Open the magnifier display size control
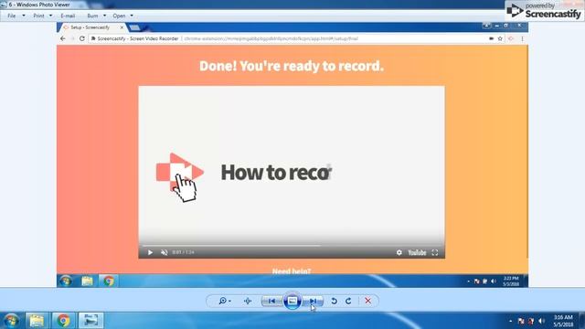This screenshot has height=329, width=585. tap(225, 301)
